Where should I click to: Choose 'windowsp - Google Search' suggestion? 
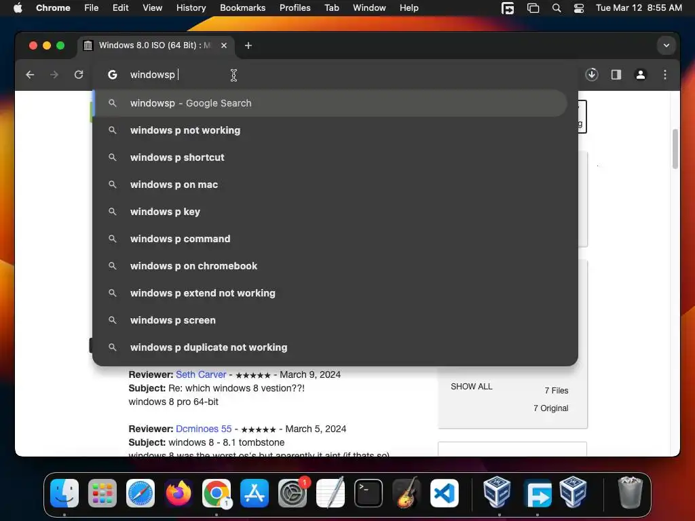(x=331, y=103)
